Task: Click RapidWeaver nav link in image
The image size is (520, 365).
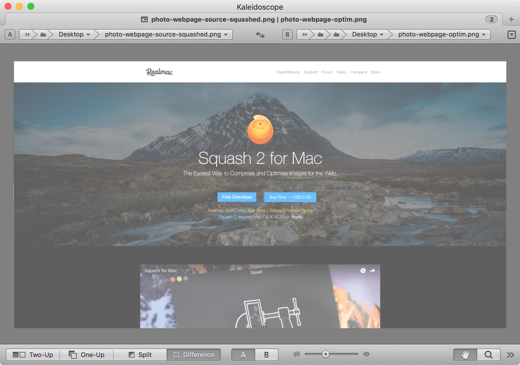Action: (288, 72)
